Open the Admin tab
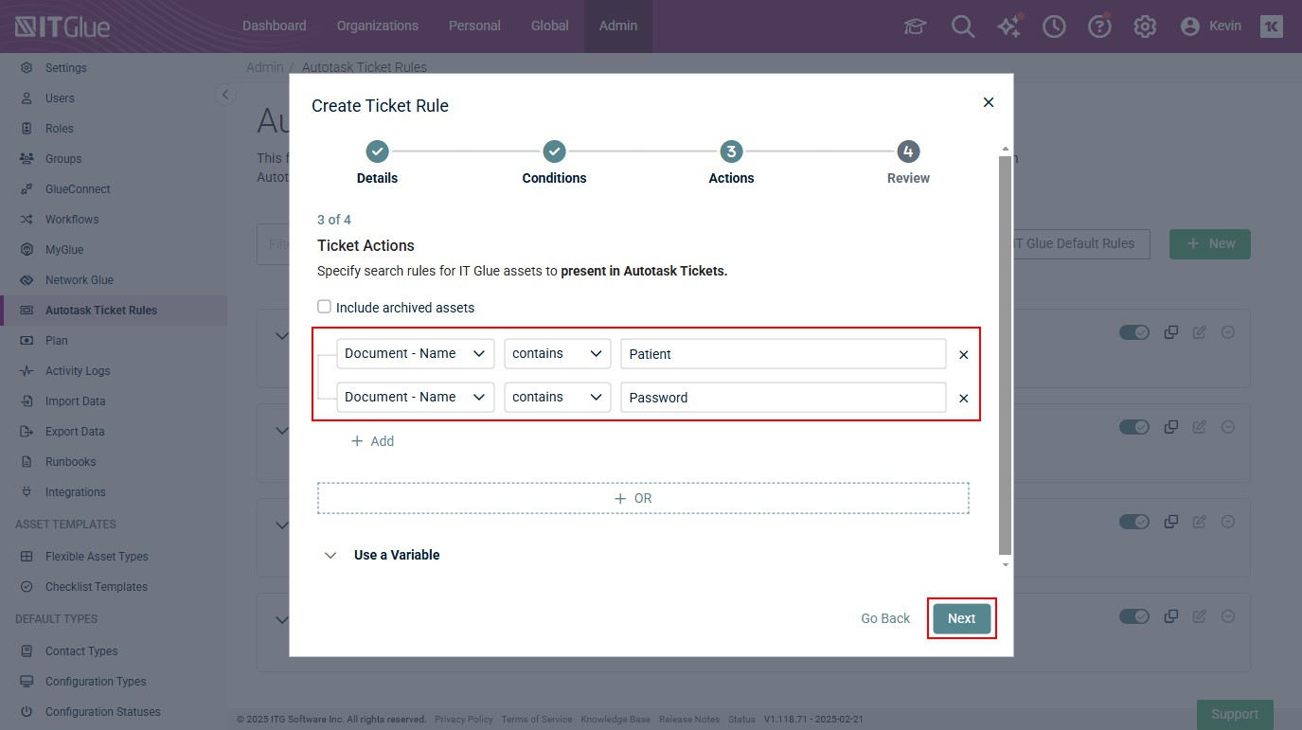 (x=618, y=27)
